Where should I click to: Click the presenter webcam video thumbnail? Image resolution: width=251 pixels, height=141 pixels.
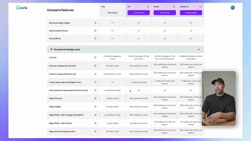(x=219, y=98)
